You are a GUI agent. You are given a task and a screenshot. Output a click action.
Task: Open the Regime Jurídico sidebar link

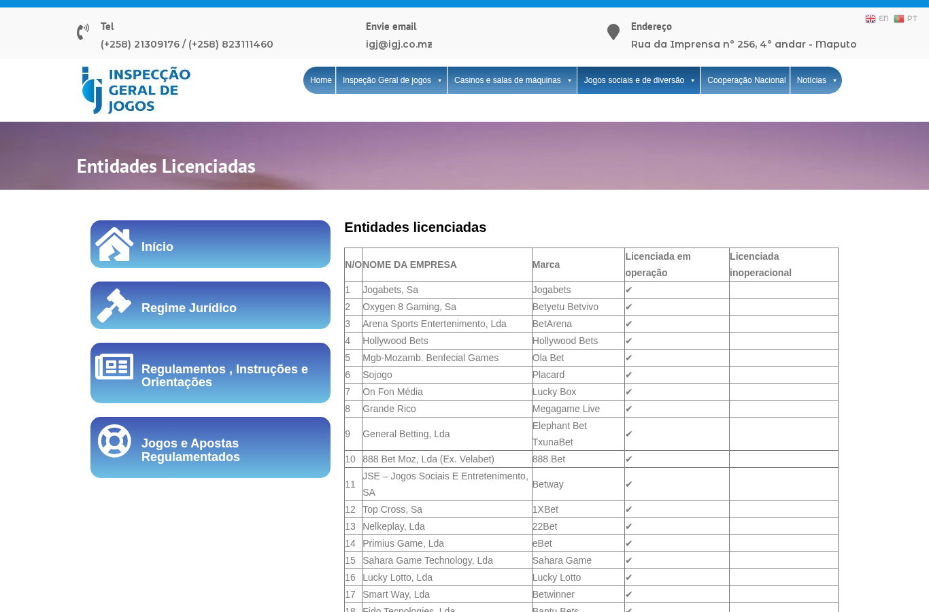pos(210,305)
